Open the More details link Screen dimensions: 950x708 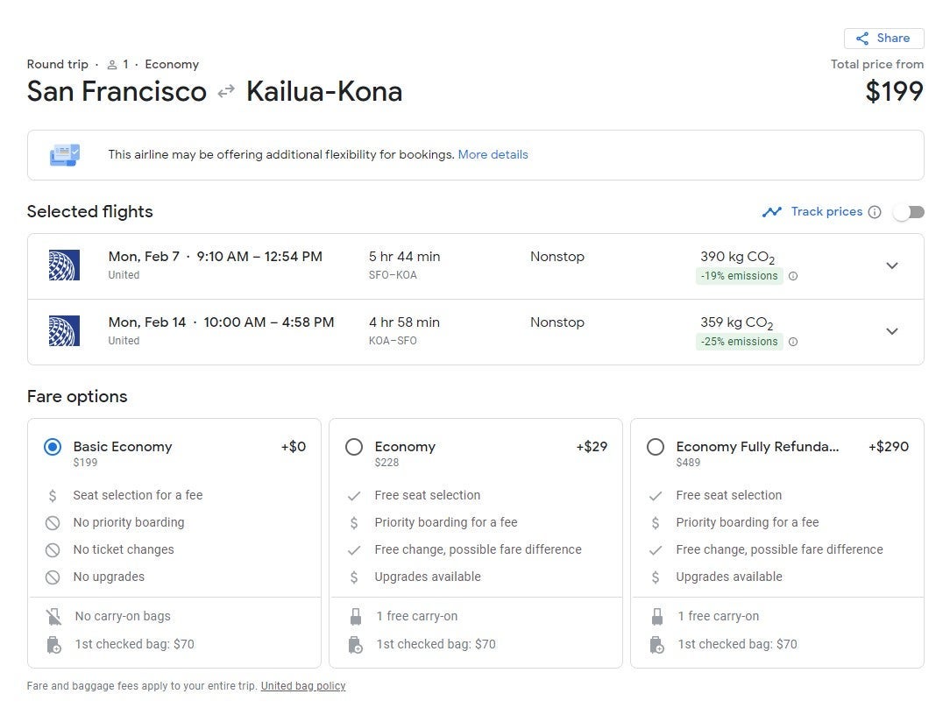click(x=493, y=155)
